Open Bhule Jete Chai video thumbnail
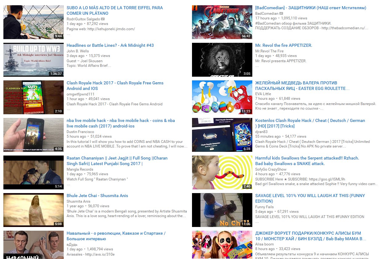Viewport: 380px width, 259px height. click(x=34, y=210)
